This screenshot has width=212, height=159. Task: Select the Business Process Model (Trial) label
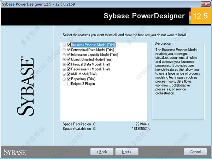[x=93, y=45]
